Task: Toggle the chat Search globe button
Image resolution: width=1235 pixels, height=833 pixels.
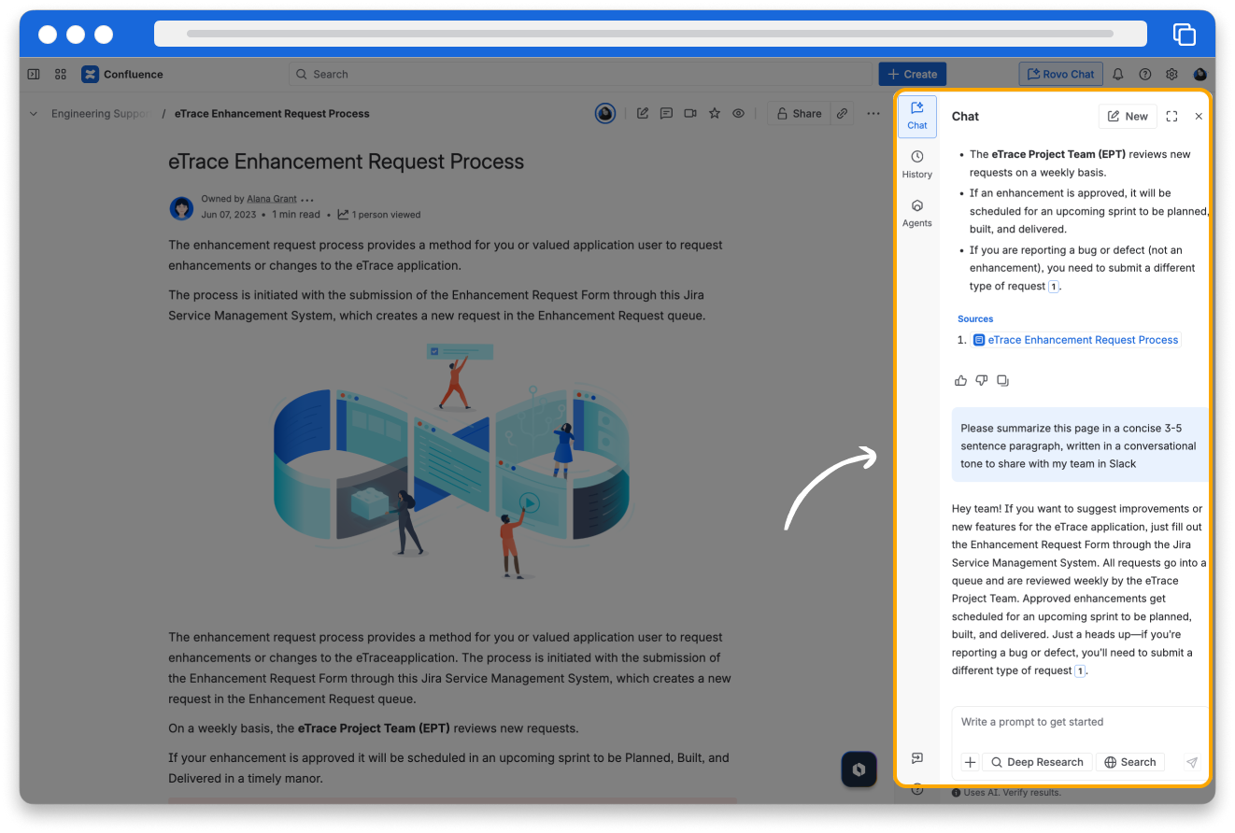Action: tap(1130, 762)
